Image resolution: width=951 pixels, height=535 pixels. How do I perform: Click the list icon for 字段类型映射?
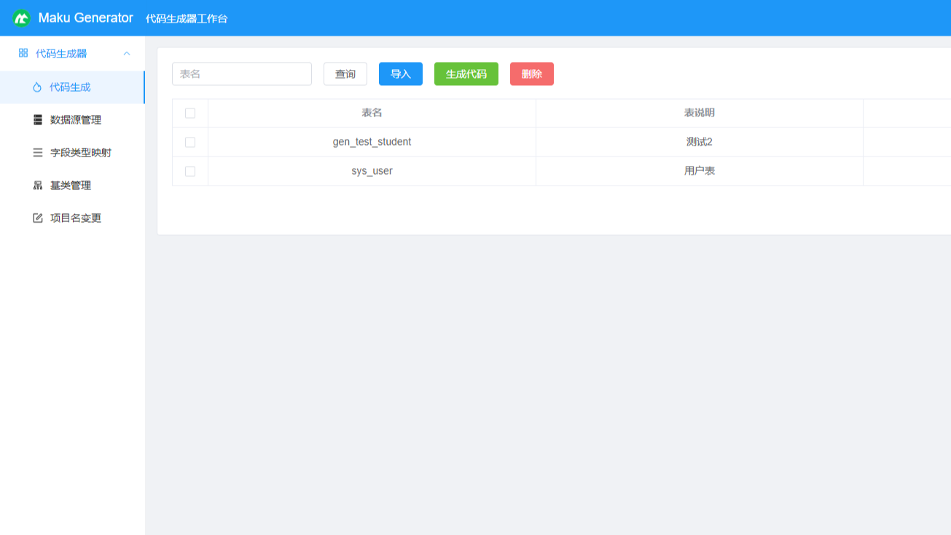(x=38, y=153)
